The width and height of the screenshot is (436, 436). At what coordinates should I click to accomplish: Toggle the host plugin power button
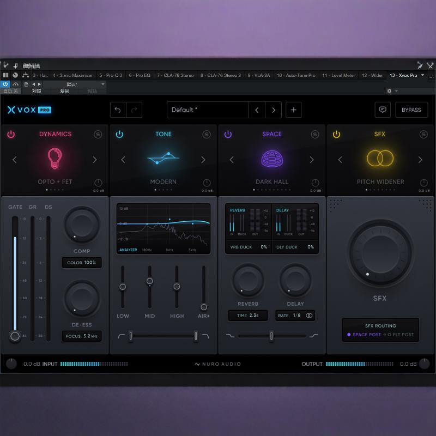(x=5, y=84)
